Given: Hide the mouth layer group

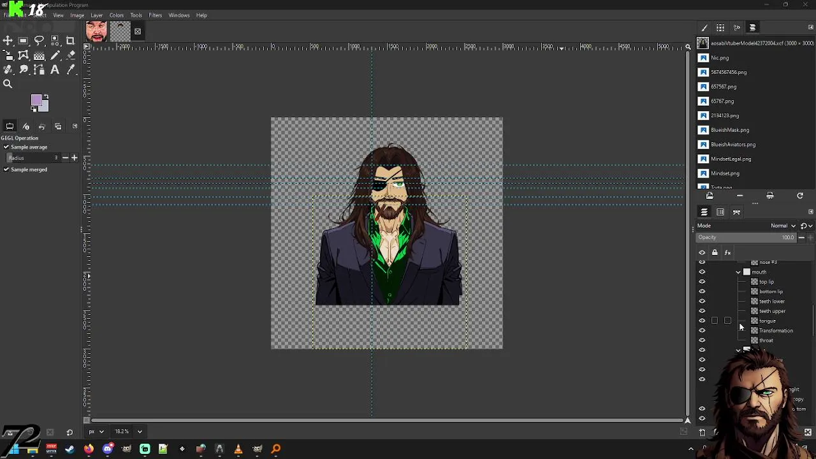Looking at the screenshot, I should point(702,272).
